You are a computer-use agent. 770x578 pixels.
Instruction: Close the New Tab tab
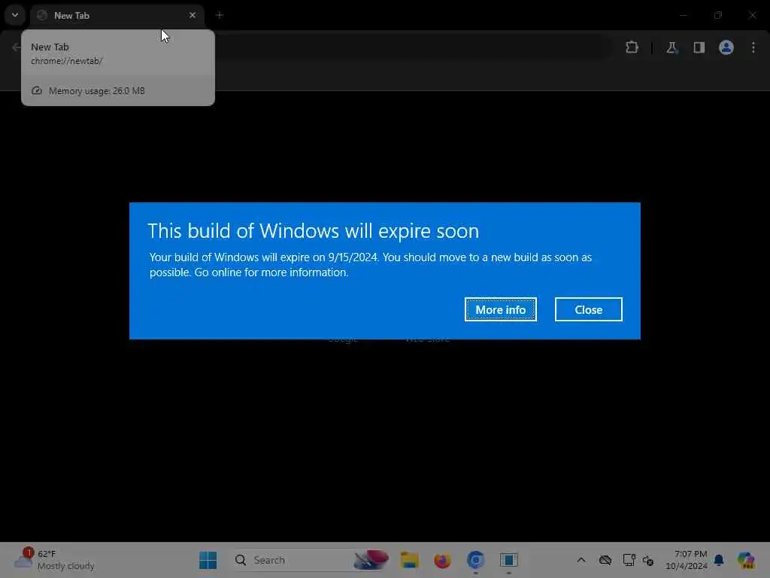192,15
